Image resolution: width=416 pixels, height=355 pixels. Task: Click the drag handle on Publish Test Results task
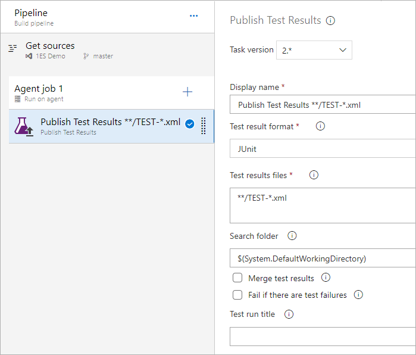pos(204,125)
